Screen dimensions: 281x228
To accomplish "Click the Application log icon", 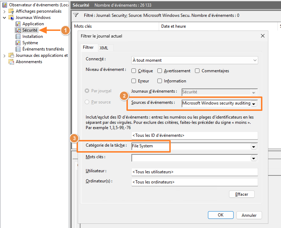I will (x=18, y=24).
